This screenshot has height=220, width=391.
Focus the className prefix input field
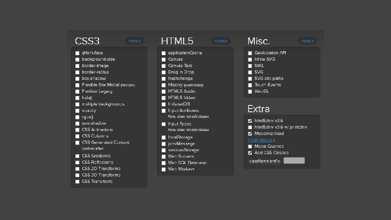pos(294,161)
